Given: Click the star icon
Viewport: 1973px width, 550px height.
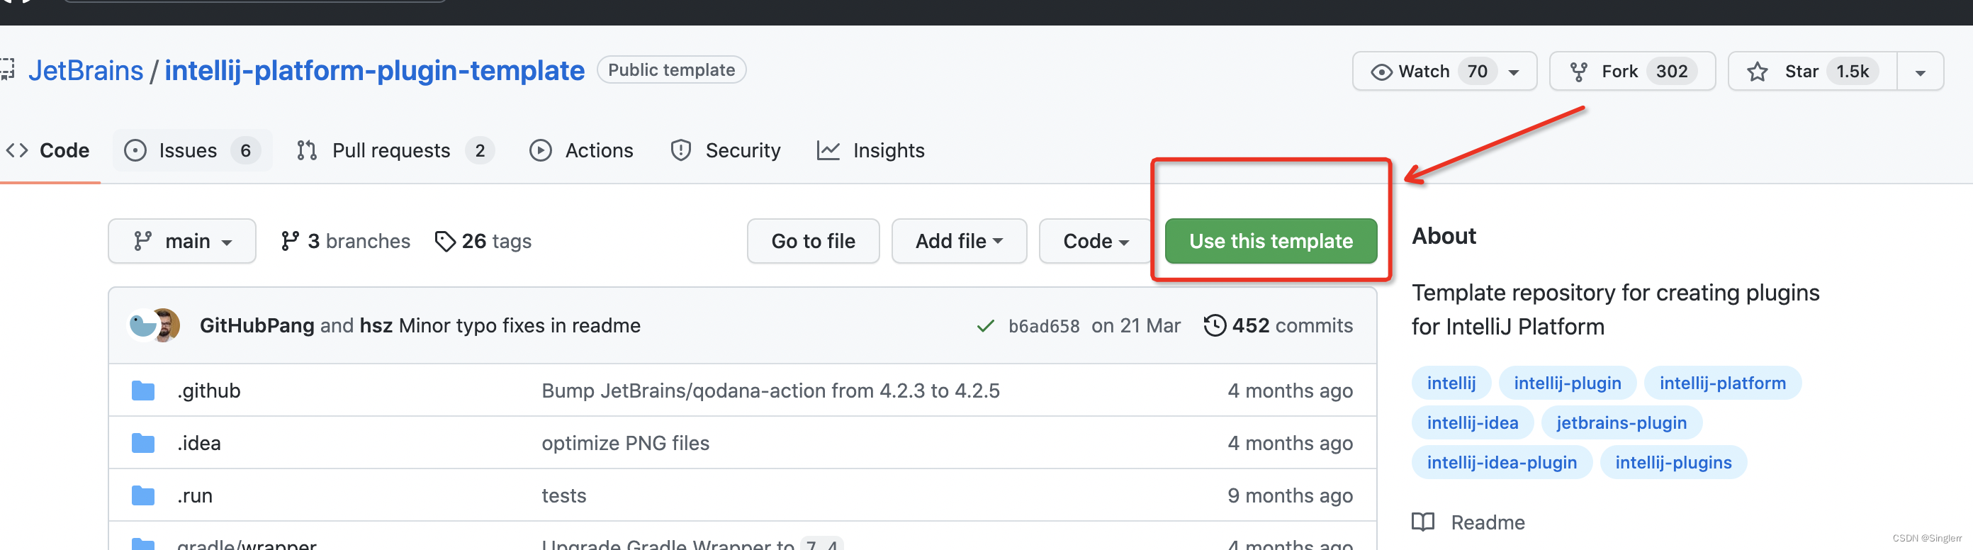Looking at the screenshot, I should (1757, 72).
